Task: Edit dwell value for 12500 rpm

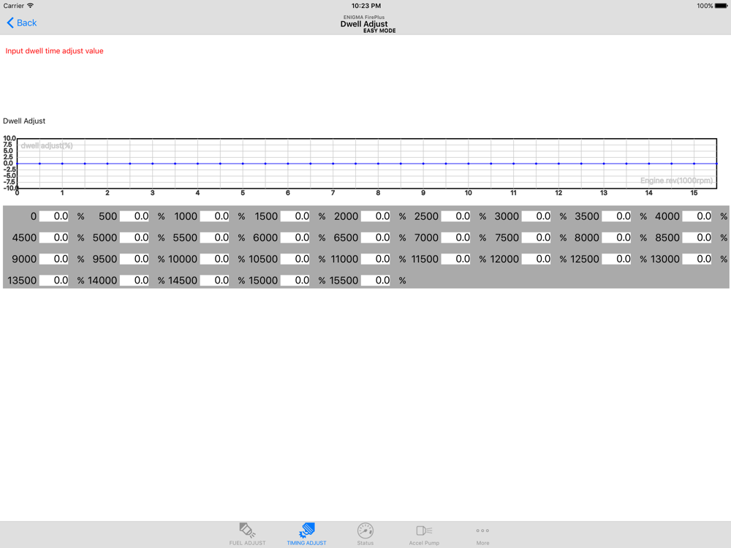Action: click(616, 259)
